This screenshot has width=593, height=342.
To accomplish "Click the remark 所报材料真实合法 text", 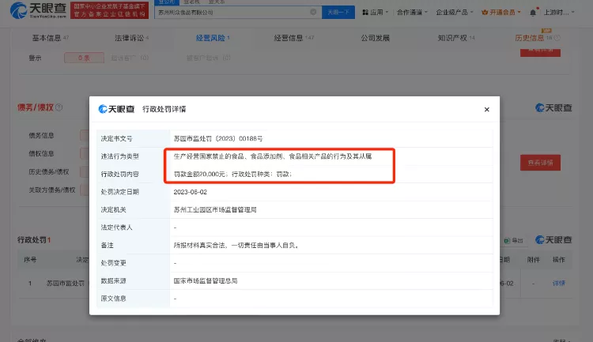I will pyautogui.click(x=236, y=246).
